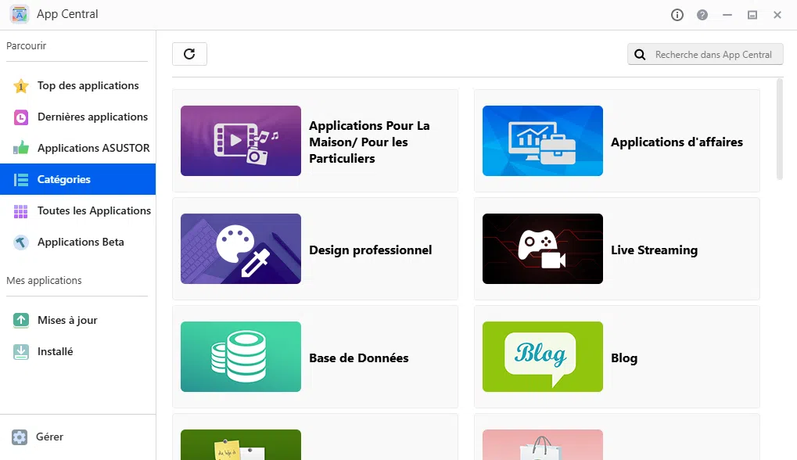Open the Live Streaming gamepad thumbnail

click(543, 249)
